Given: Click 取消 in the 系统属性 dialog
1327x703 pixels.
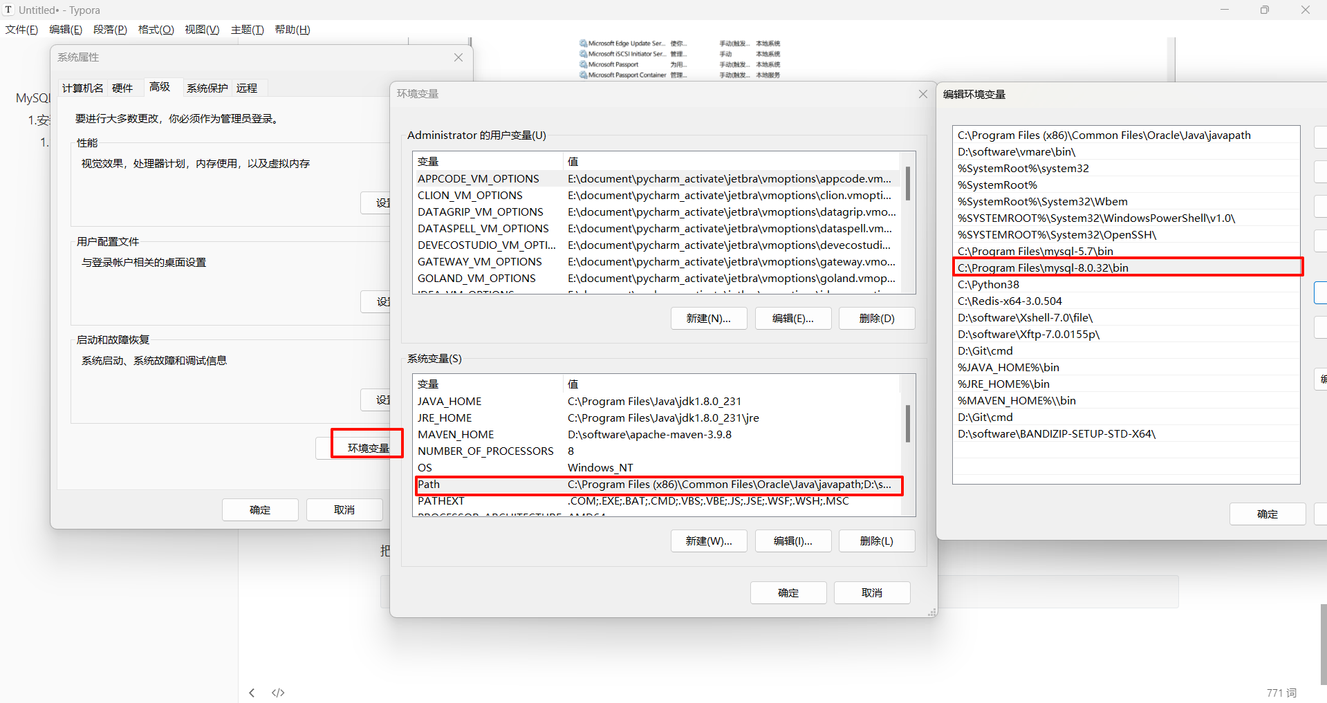Looking at the screenshot, I should (344, 510).
